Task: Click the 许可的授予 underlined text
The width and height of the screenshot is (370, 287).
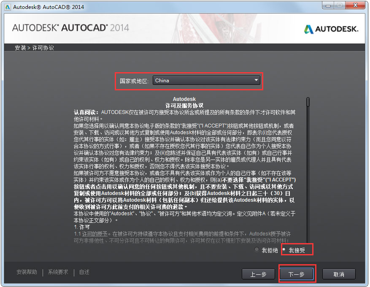Action: (x=95, y=234)
